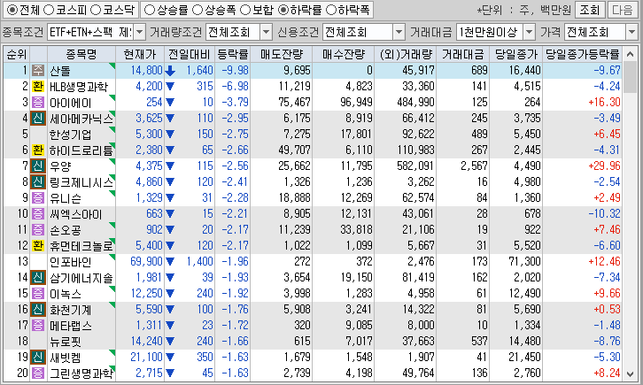Click the 조회 search button
Image resolution: width=643 pixels, height=385 pixels.
(x=589, y=10)
